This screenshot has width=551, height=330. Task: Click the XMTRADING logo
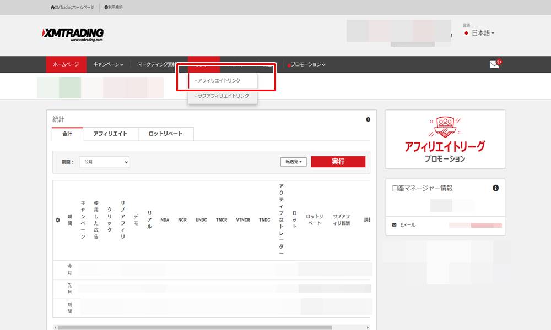tap(73, 34)
